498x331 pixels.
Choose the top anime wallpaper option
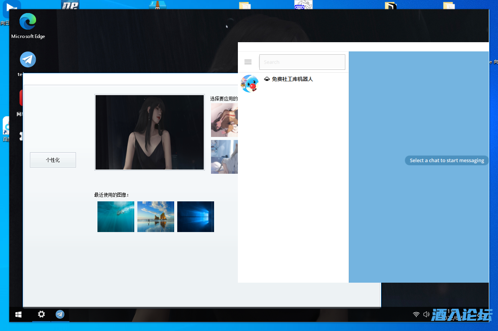224,120
